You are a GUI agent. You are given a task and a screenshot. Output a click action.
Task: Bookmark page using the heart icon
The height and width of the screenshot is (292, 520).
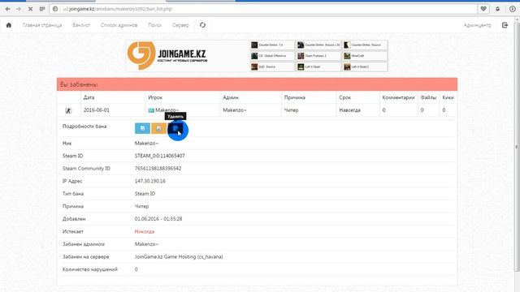coord(483,9)
